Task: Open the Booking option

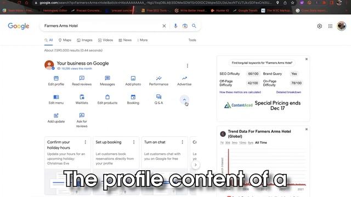Action: (x=133, y=100)
